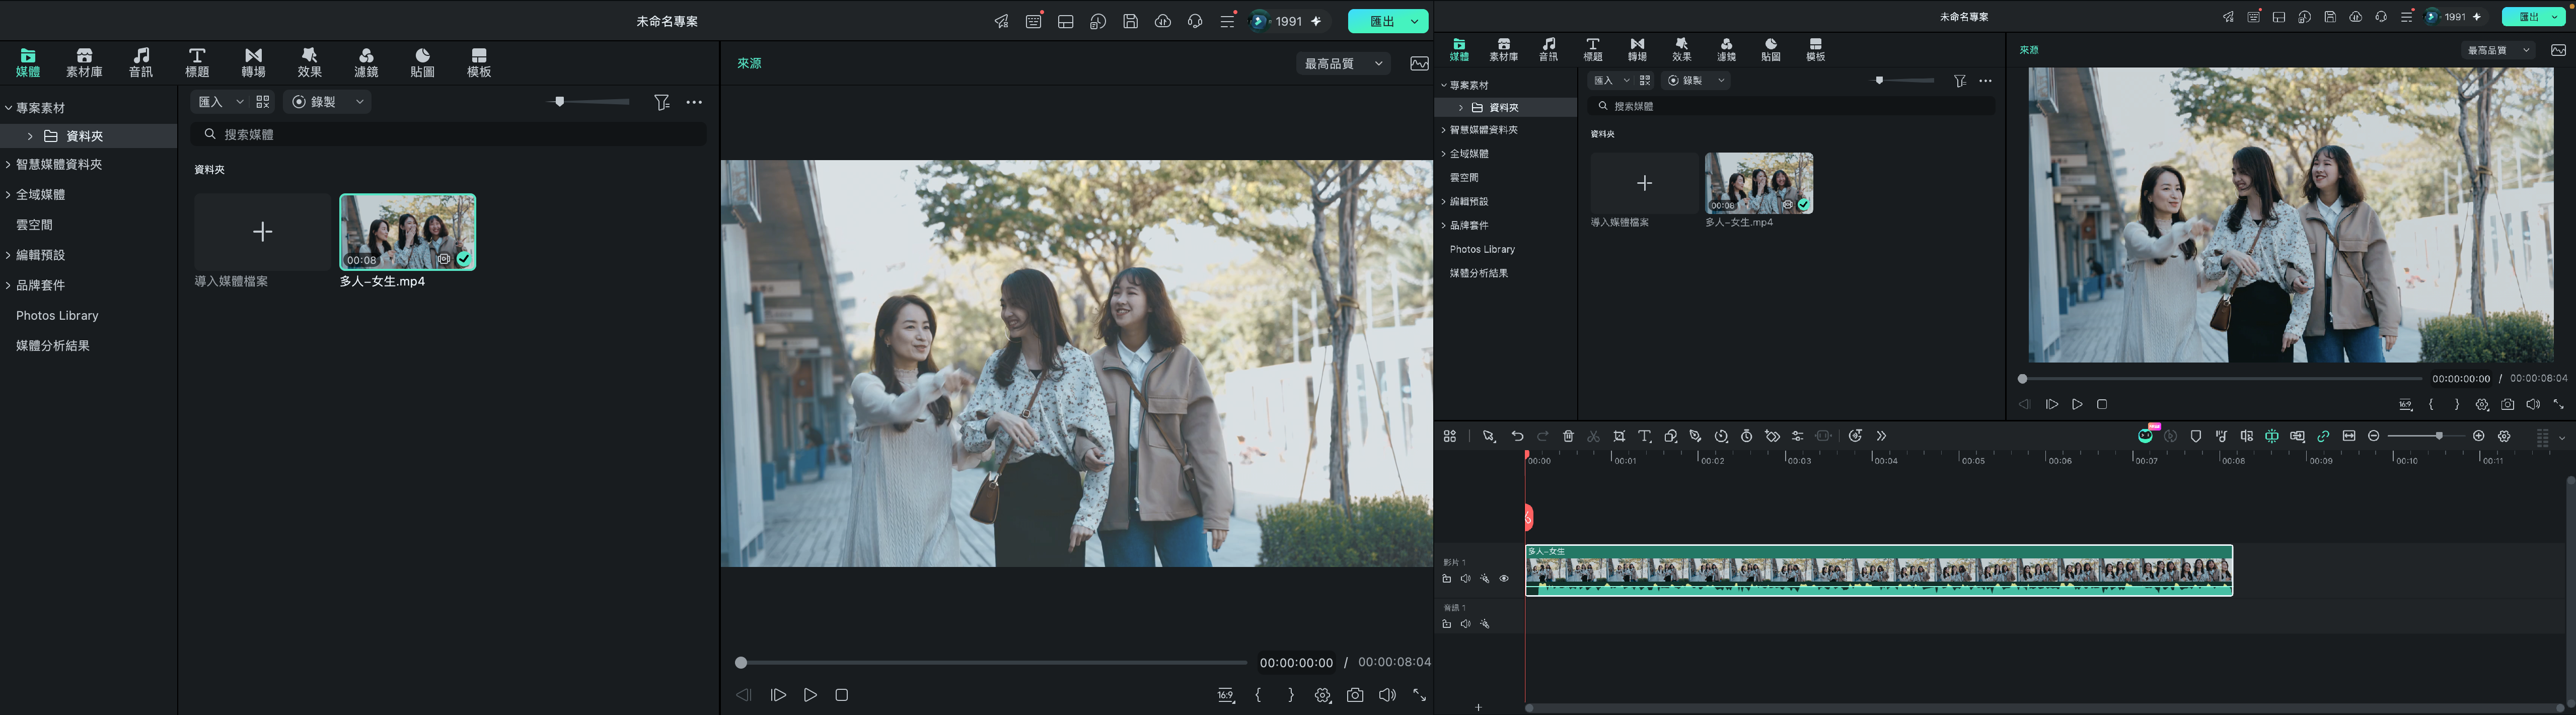Take a snapshot with camera icon in left window
Screen dimensions: 2576x715
coord(1355,695)
